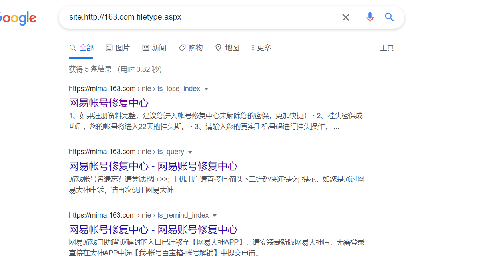Open the 网易帐号修复中心 visited result link

(109, 103)
